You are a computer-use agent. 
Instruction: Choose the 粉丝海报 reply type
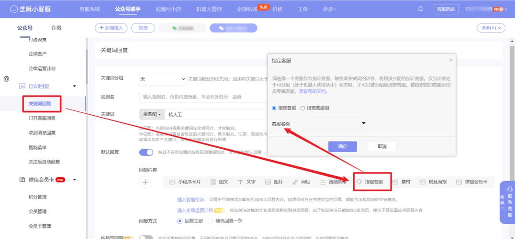[433, 182]
